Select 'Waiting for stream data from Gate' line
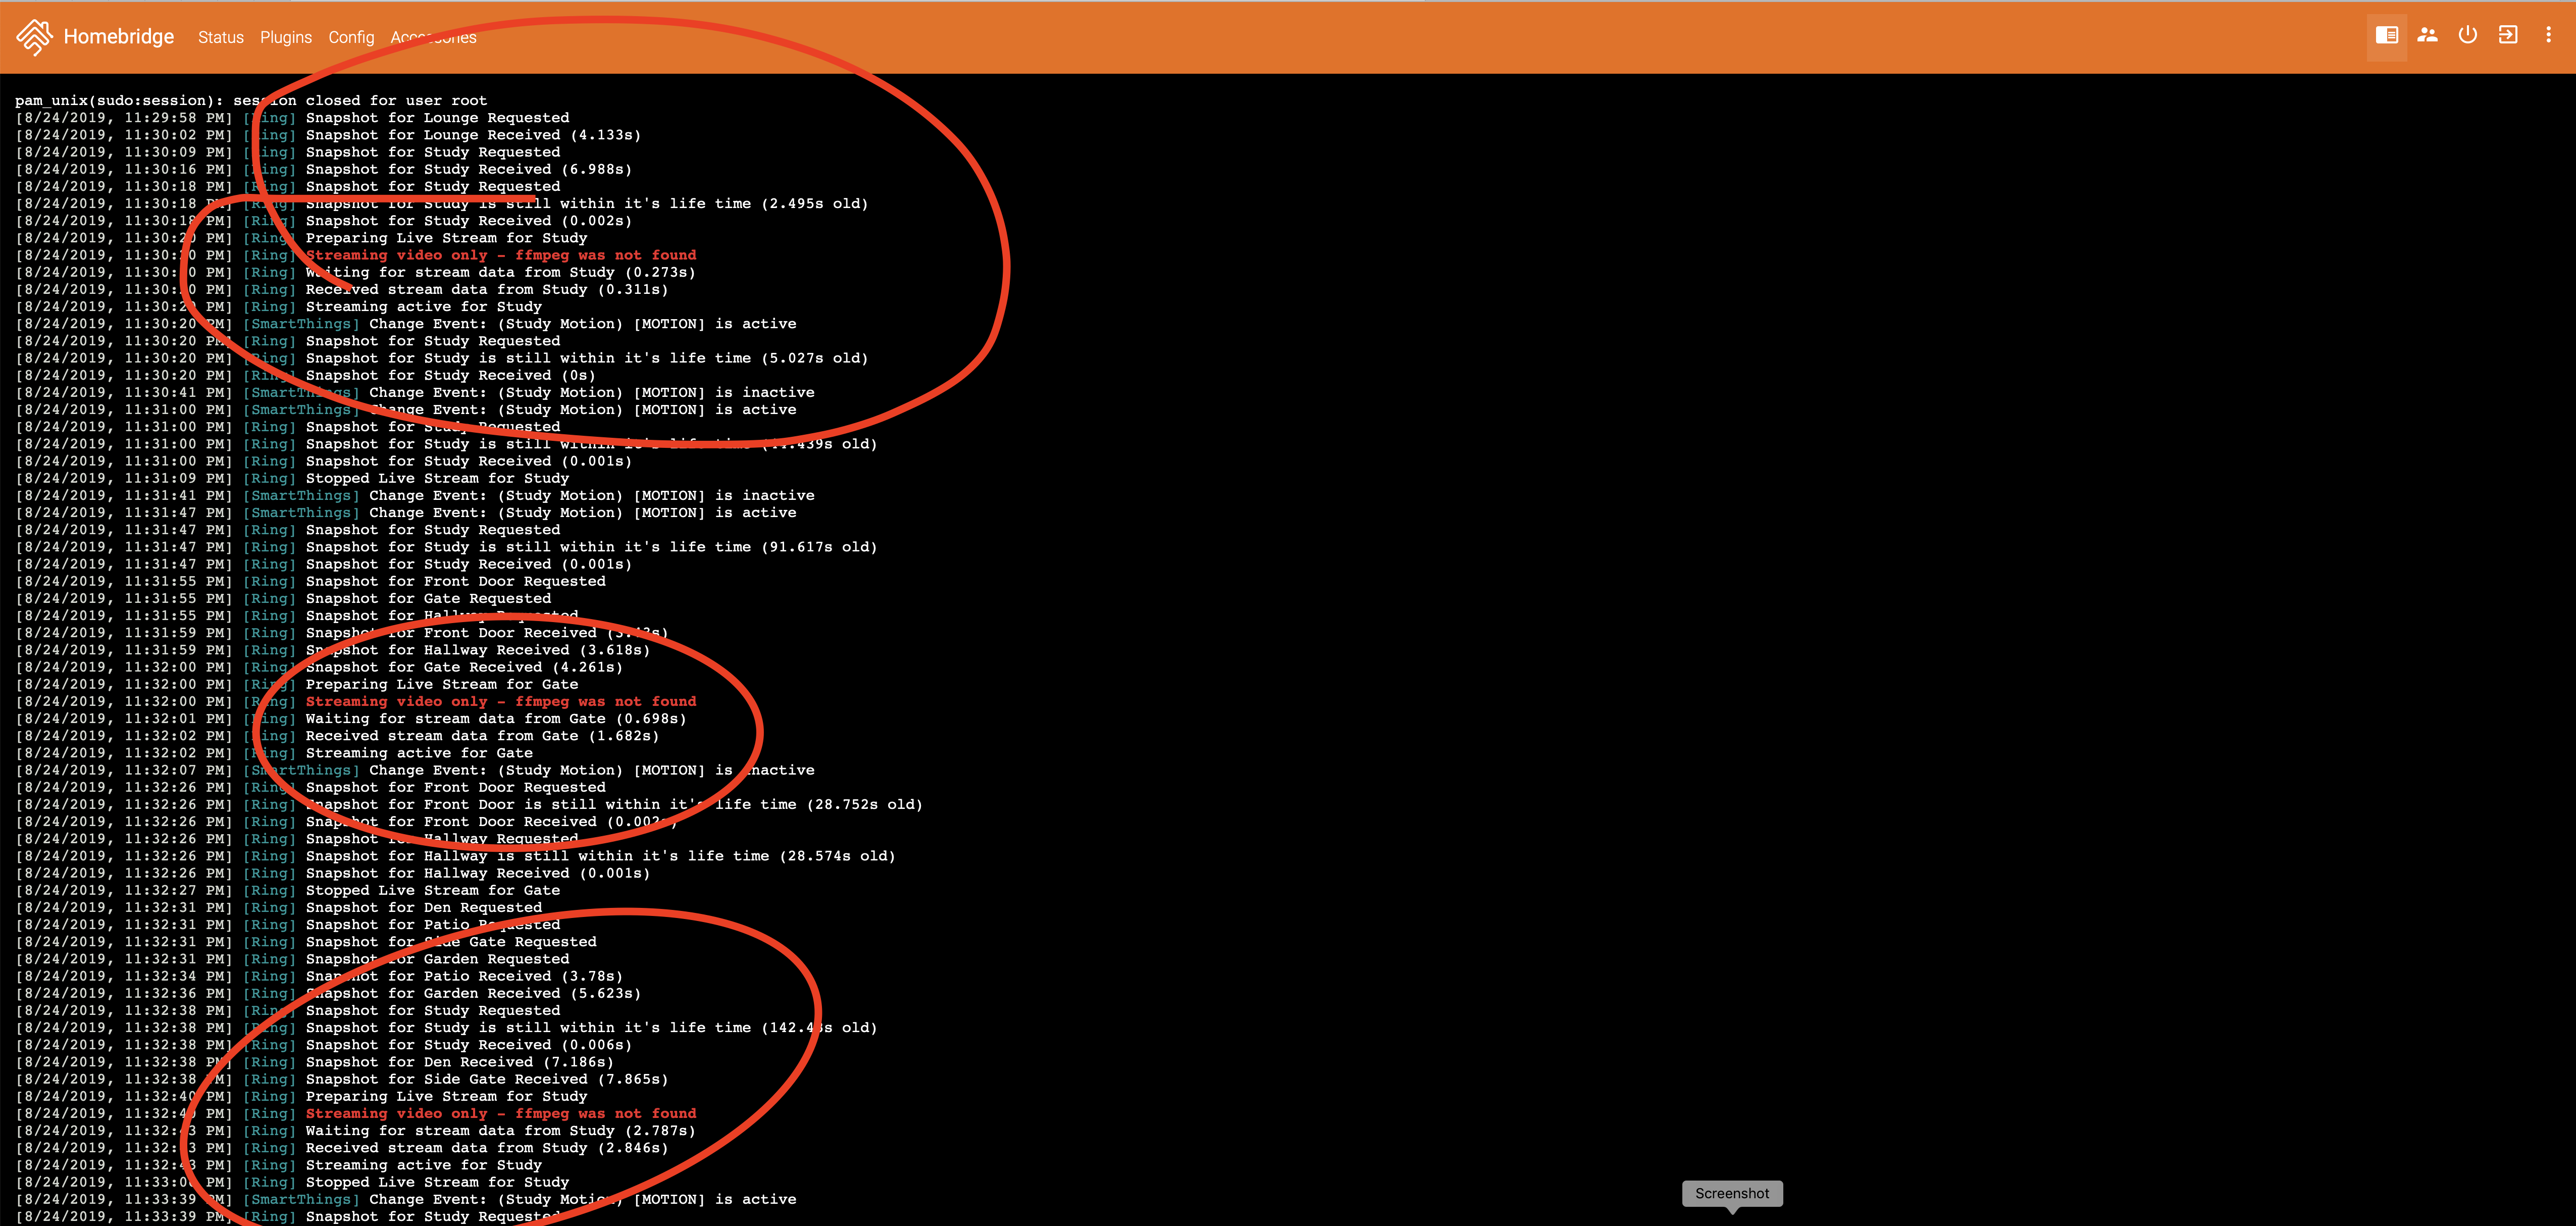The height and width of the screenshot is (1226, 2576). (351, 719)
